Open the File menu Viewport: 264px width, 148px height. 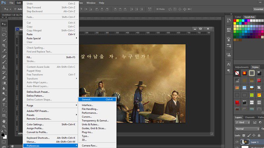[12, 3]
